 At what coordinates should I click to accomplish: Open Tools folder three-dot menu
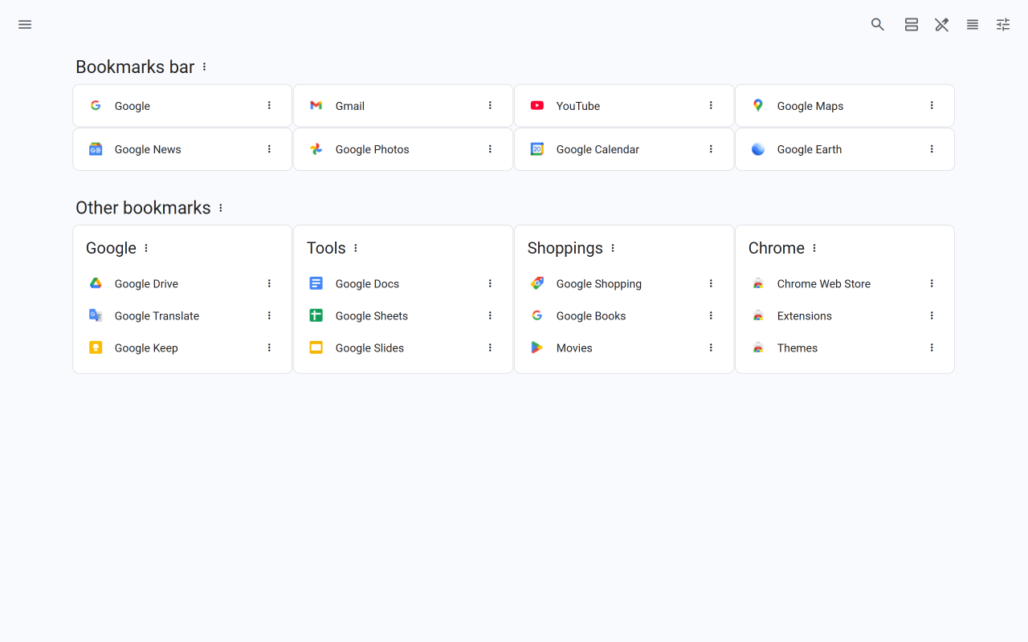coord(356,248)
